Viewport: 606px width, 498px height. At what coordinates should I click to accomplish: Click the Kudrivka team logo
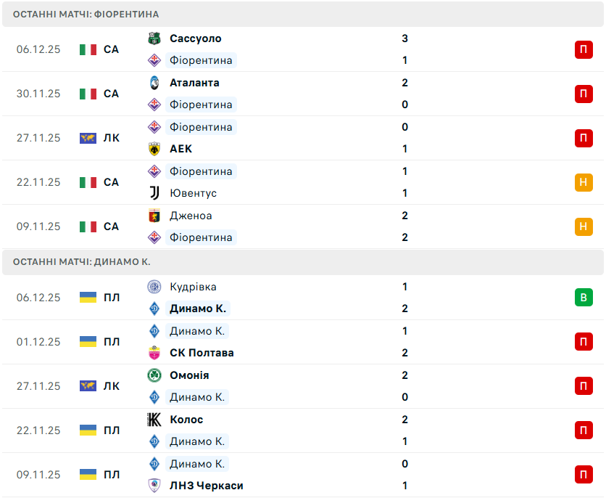154,287
